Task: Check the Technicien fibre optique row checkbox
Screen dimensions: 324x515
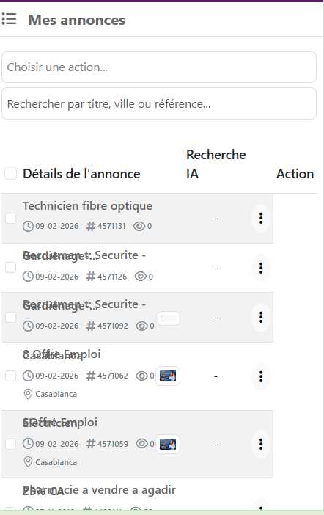Action: pyautogui.click(x=10, y=218)
